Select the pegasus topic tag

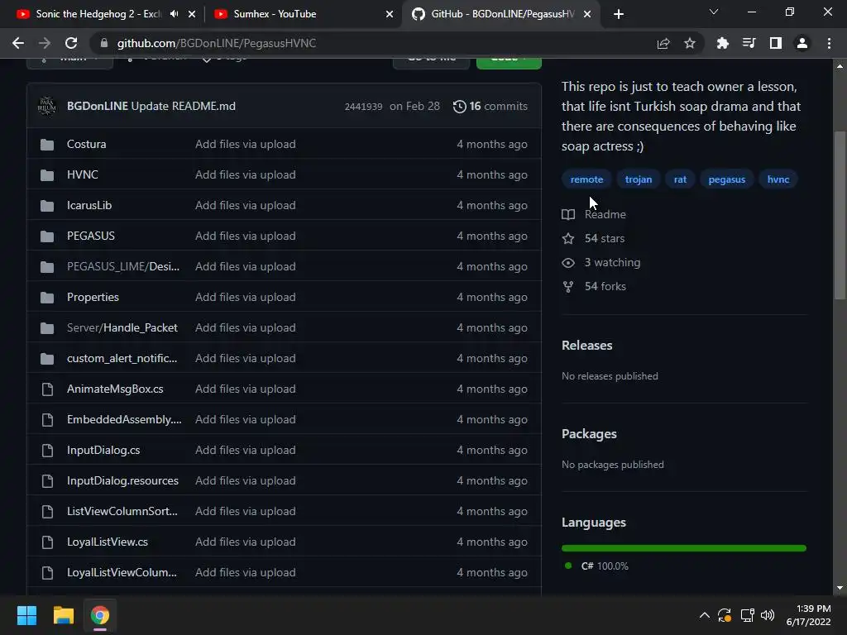tap(726, 179)
